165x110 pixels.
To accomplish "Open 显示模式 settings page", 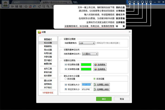I will 48,60.
